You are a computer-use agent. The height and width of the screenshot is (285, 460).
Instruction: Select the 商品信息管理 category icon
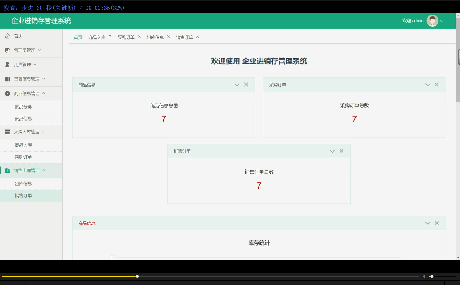click(7, 93)
